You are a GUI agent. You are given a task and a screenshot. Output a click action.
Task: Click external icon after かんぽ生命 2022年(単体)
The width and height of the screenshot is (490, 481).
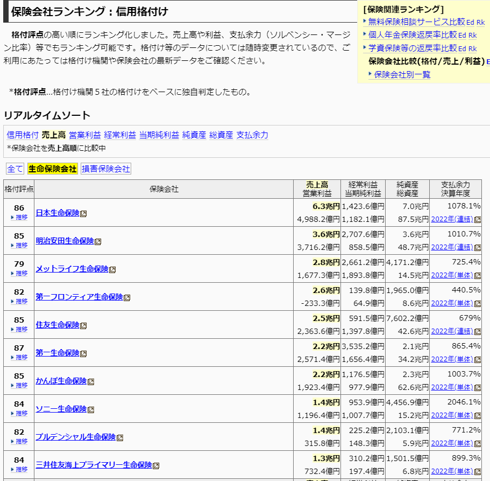click(478, 388)
